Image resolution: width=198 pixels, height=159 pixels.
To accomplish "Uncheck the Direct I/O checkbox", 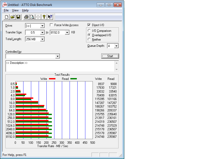I will 89,25.
